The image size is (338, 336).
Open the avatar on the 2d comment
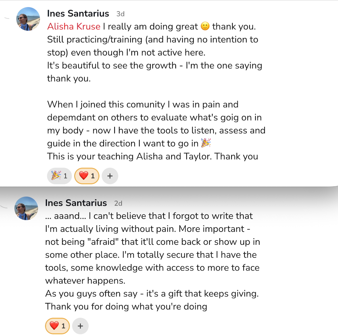pyautogui.click(x=26, y=208)
